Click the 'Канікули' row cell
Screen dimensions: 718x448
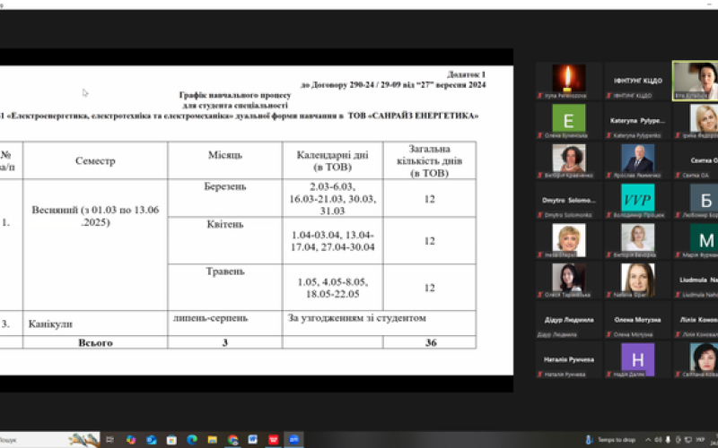[x=95, y=323]
